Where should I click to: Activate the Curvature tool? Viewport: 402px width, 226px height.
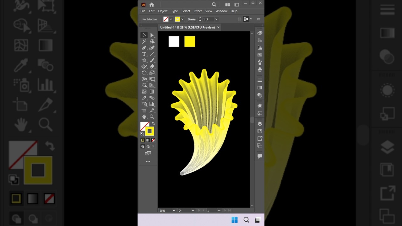pyautogui.click(x=152, y=48)
